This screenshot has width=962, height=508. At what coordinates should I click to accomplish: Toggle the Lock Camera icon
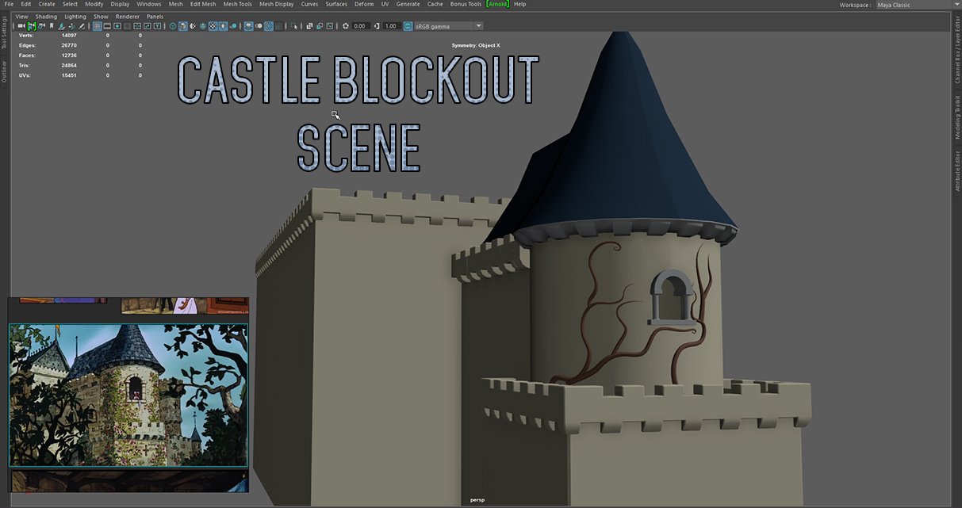pos(32,26)
